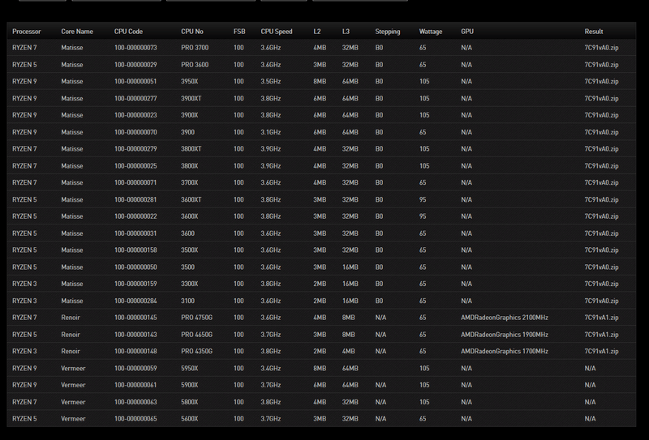The width and height of the screenshot is (649, 440).
Task: Select CPU code 100-000000023
Action: (135, 115)
